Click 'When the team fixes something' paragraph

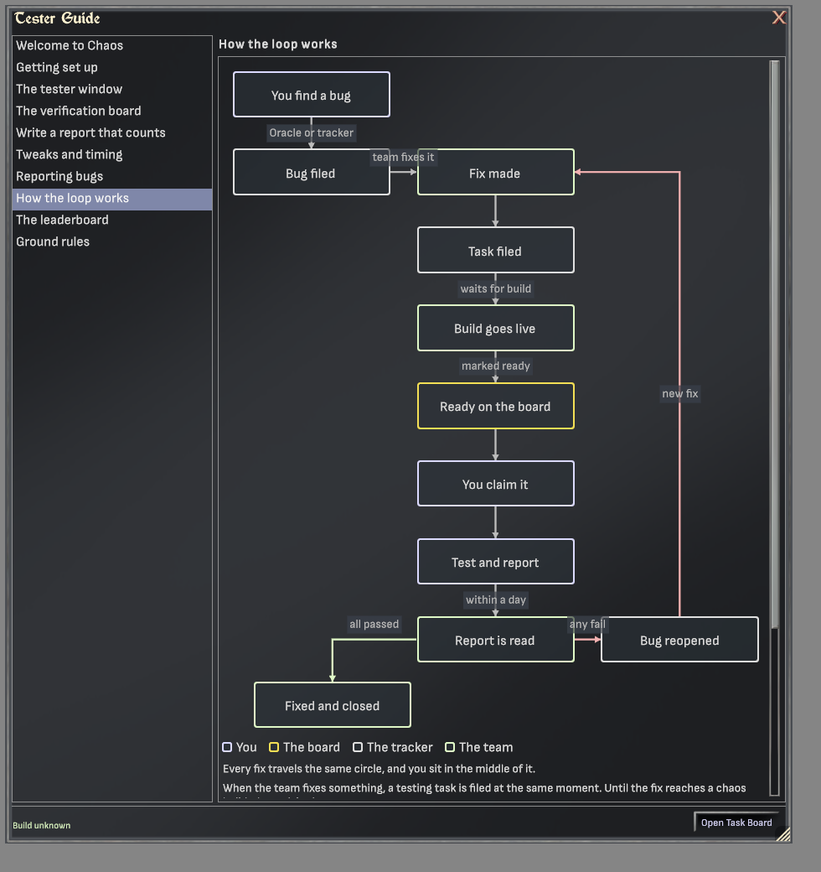[484, 788]
